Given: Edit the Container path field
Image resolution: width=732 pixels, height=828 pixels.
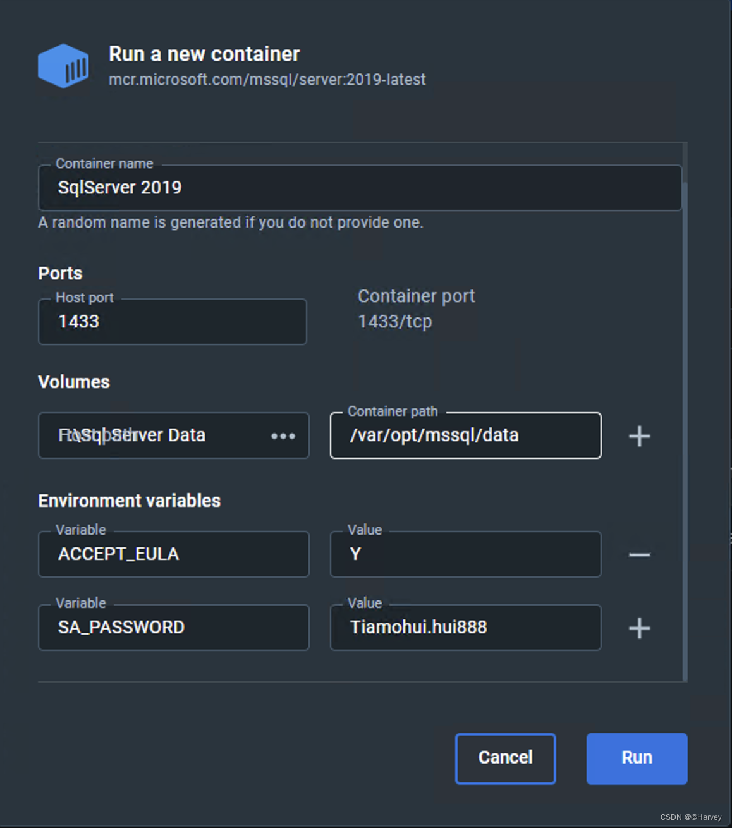Looking at the screenshot, I should [465, 435].
